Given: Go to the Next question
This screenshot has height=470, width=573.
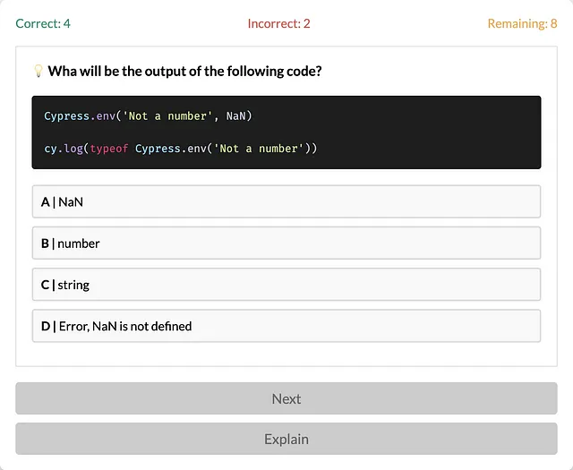Looking at the screenshot, I should point(286,398).
